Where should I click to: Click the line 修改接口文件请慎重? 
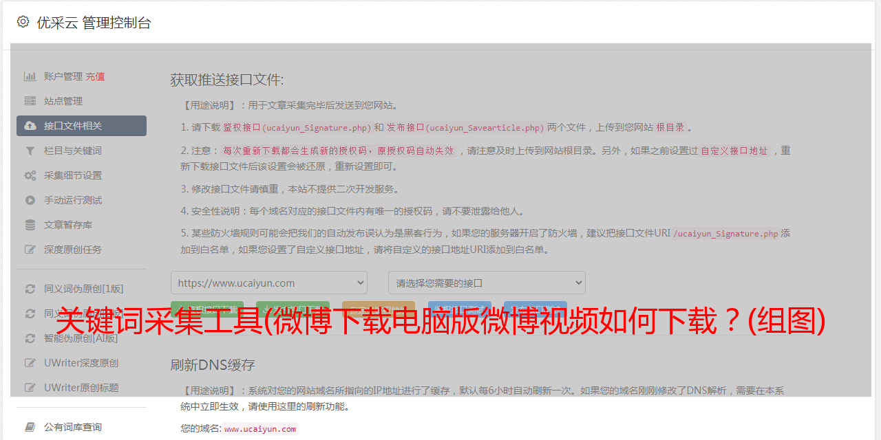coord(290,189)
